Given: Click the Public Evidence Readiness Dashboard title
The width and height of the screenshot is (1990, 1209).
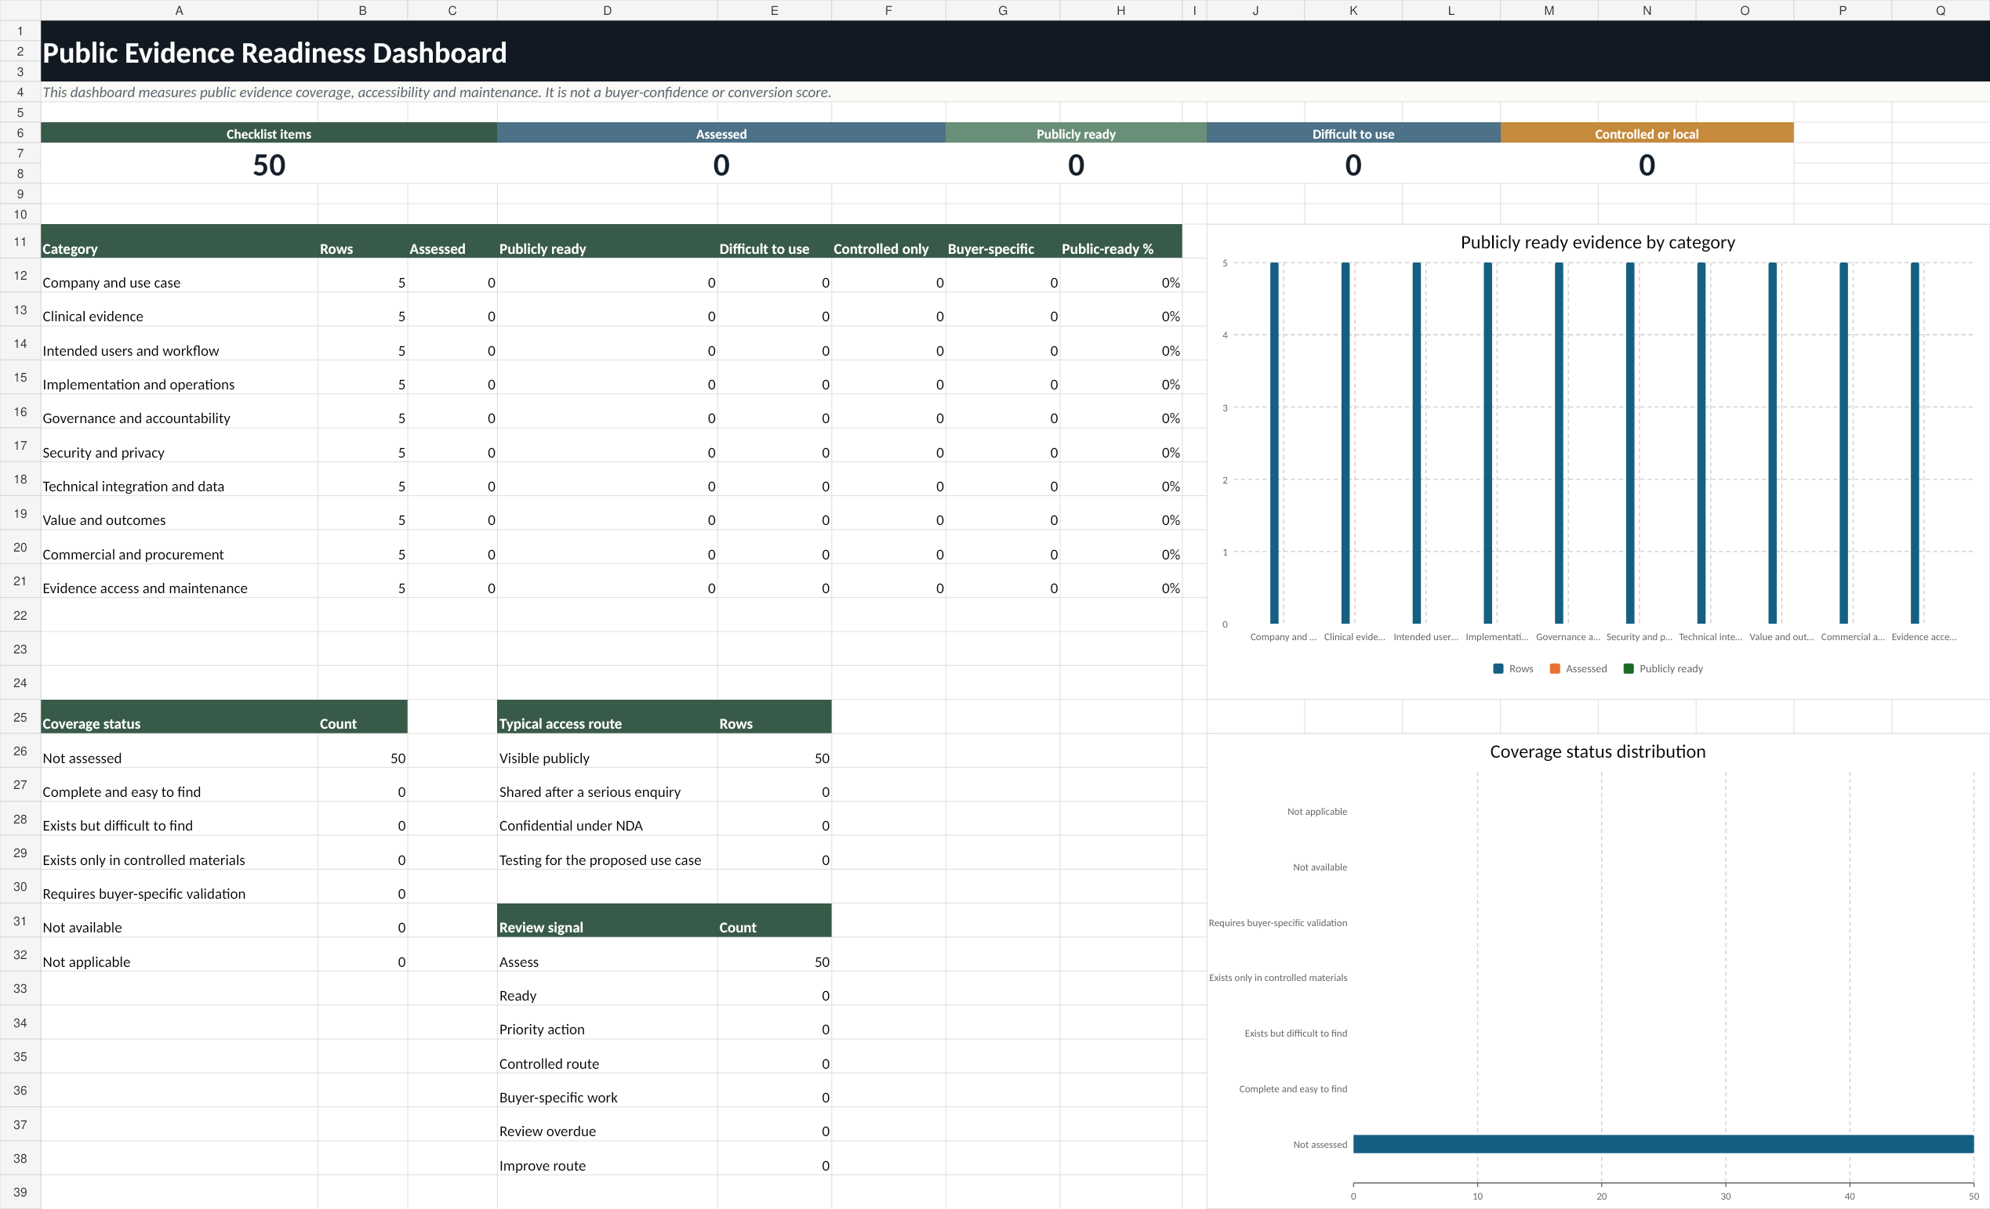Looking at the screenshot, I should click(x=274, y=53).
